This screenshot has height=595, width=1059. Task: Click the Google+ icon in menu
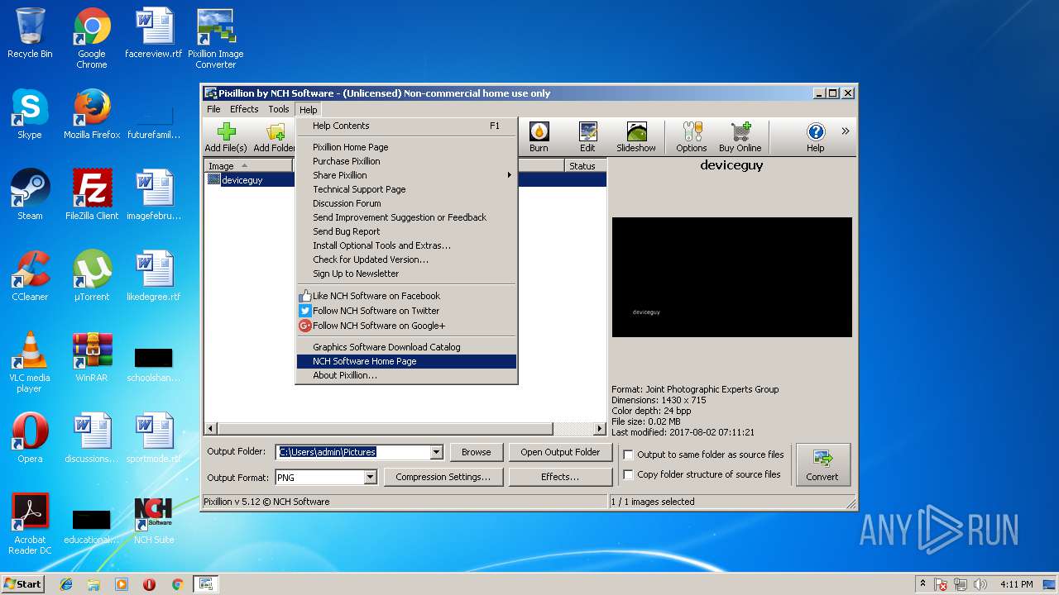(x=305, y=326)
